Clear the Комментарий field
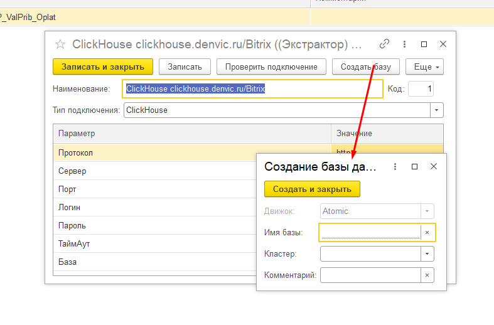 click(427, 275)
